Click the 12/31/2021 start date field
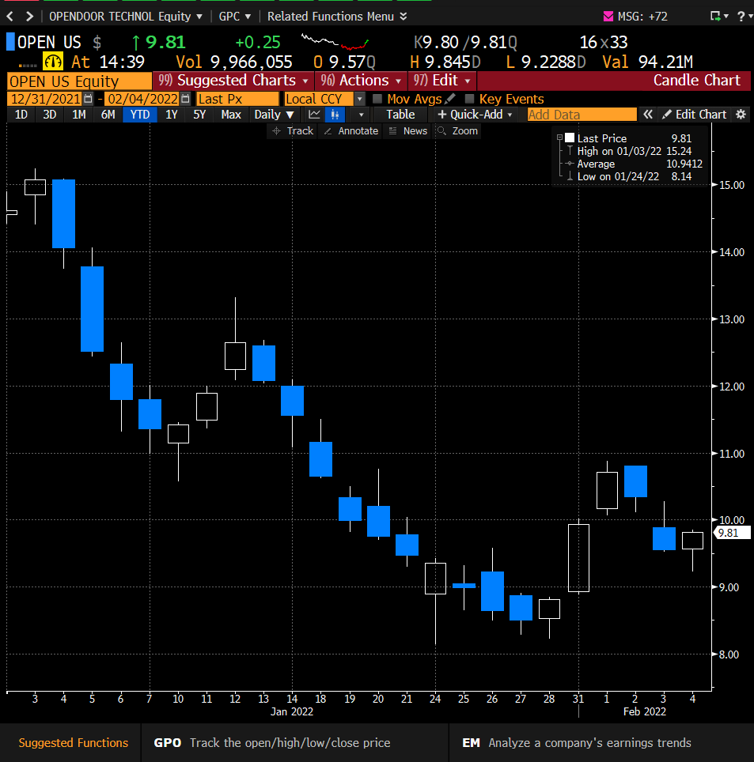754x762 pixels. click(45, 99)
